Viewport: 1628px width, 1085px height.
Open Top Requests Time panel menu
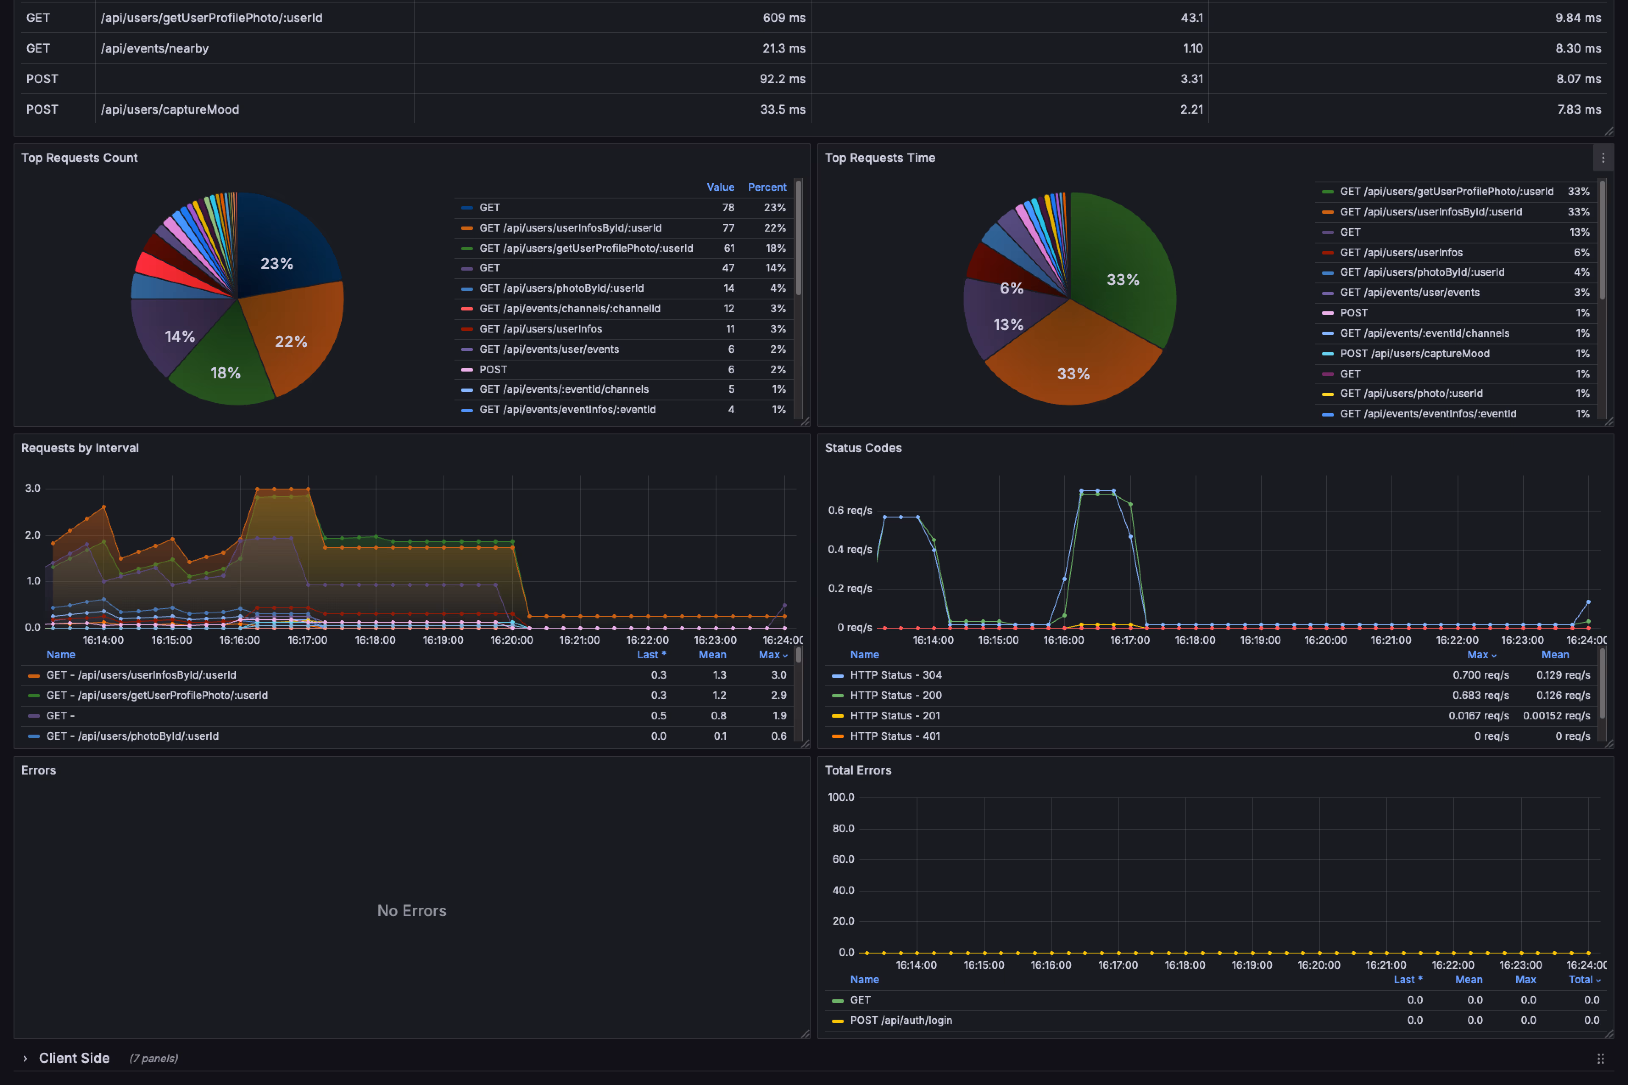[x=1603, y=158]
